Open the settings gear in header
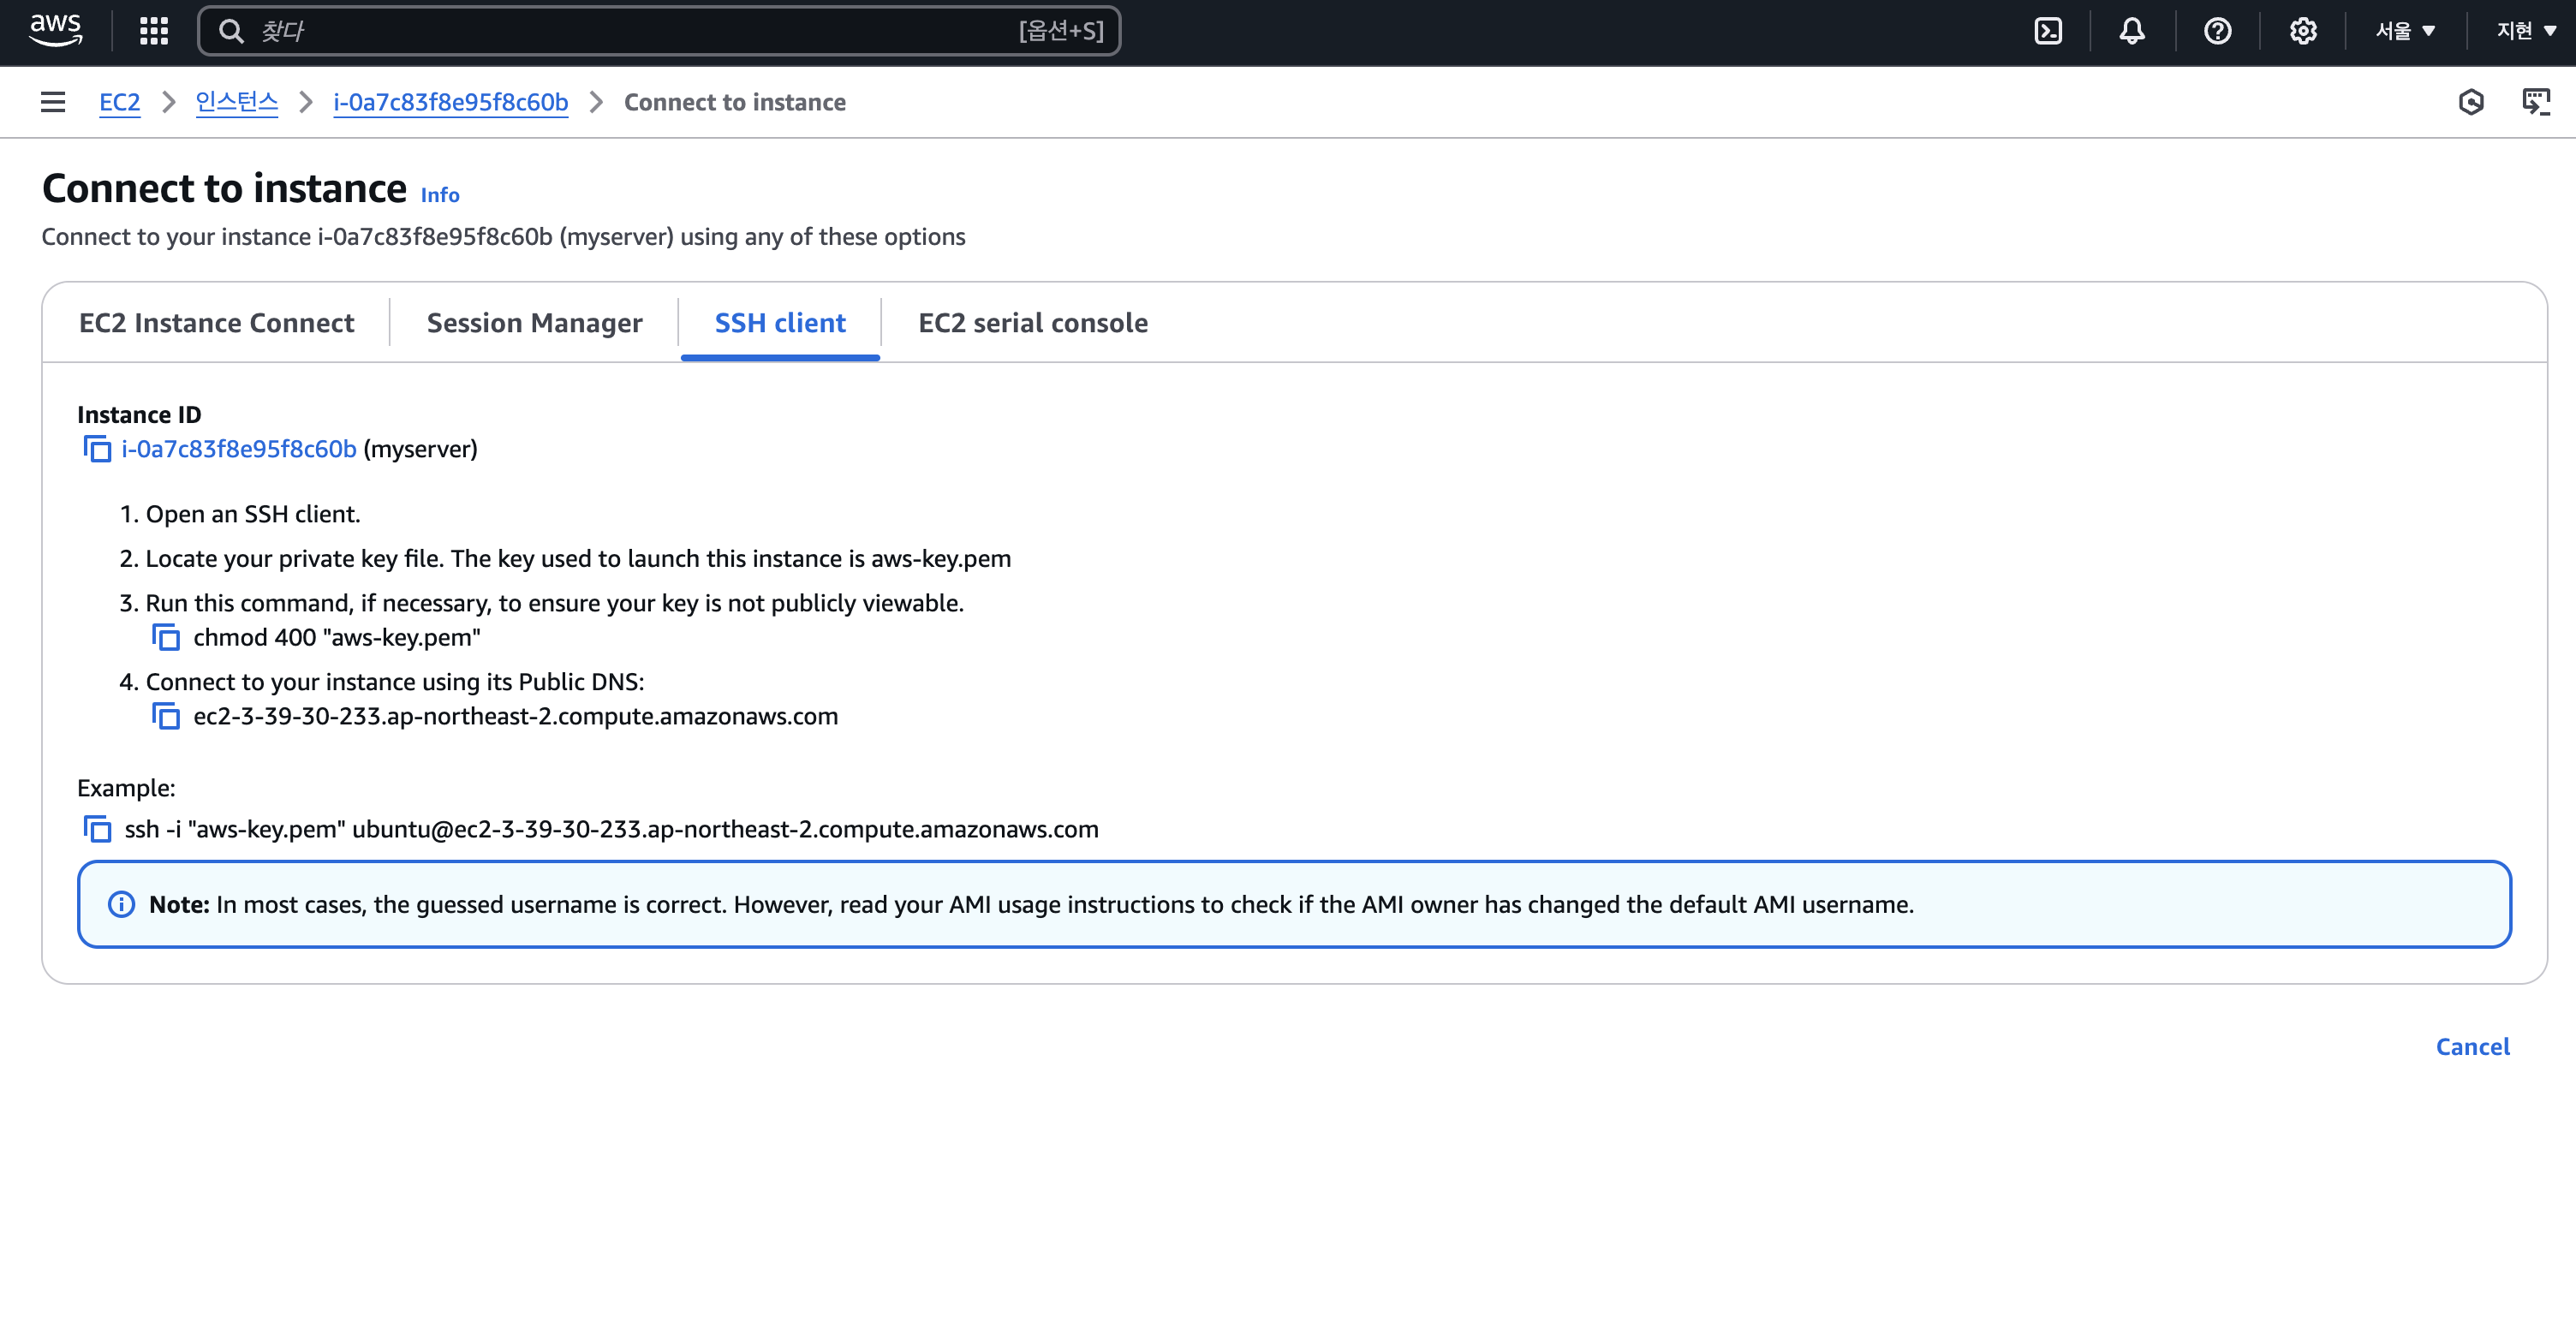The image size is (2576, 1329). 2303,31
